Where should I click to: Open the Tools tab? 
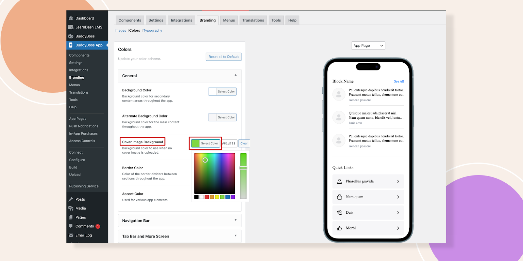click(x=276, y=20)
